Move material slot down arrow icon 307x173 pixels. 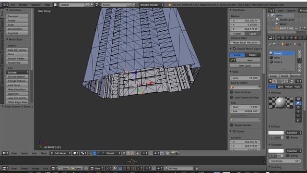(x=299, y=70)
